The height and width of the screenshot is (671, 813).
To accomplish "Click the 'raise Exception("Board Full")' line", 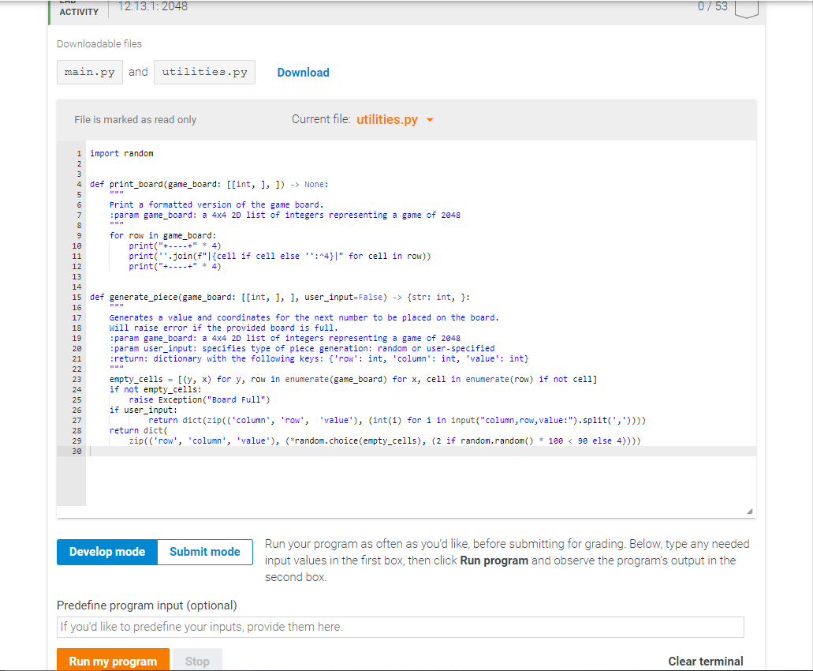I will 200,399.
